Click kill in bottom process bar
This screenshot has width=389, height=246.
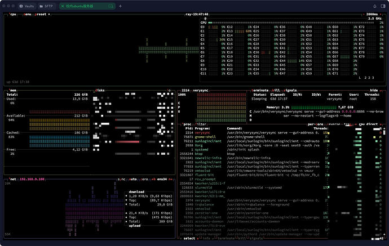pos(242,238)
